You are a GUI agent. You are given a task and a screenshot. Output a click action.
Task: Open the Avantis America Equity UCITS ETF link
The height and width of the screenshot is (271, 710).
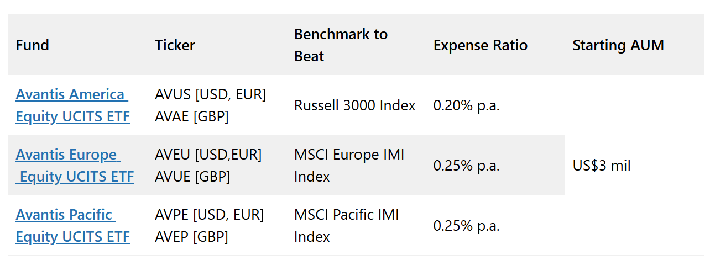click(72, 105)
